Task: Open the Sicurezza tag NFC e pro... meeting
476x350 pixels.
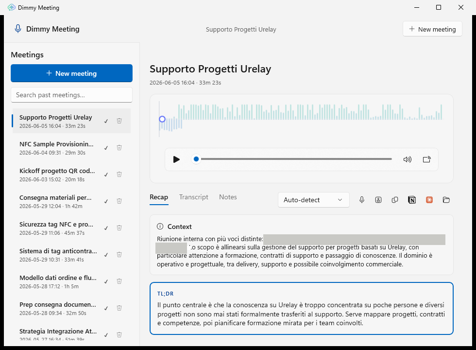Action: [72, 228]
